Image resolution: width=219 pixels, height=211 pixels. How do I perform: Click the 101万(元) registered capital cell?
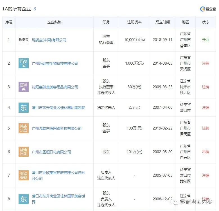pos(134,152)
